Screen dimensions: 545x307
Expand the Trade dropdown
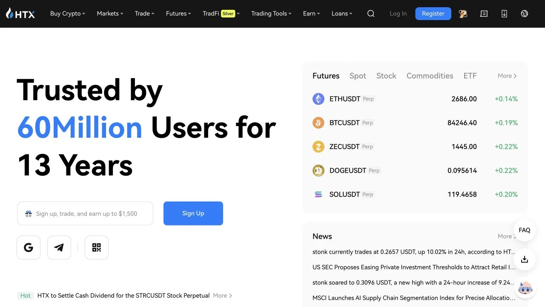(145, 14)
